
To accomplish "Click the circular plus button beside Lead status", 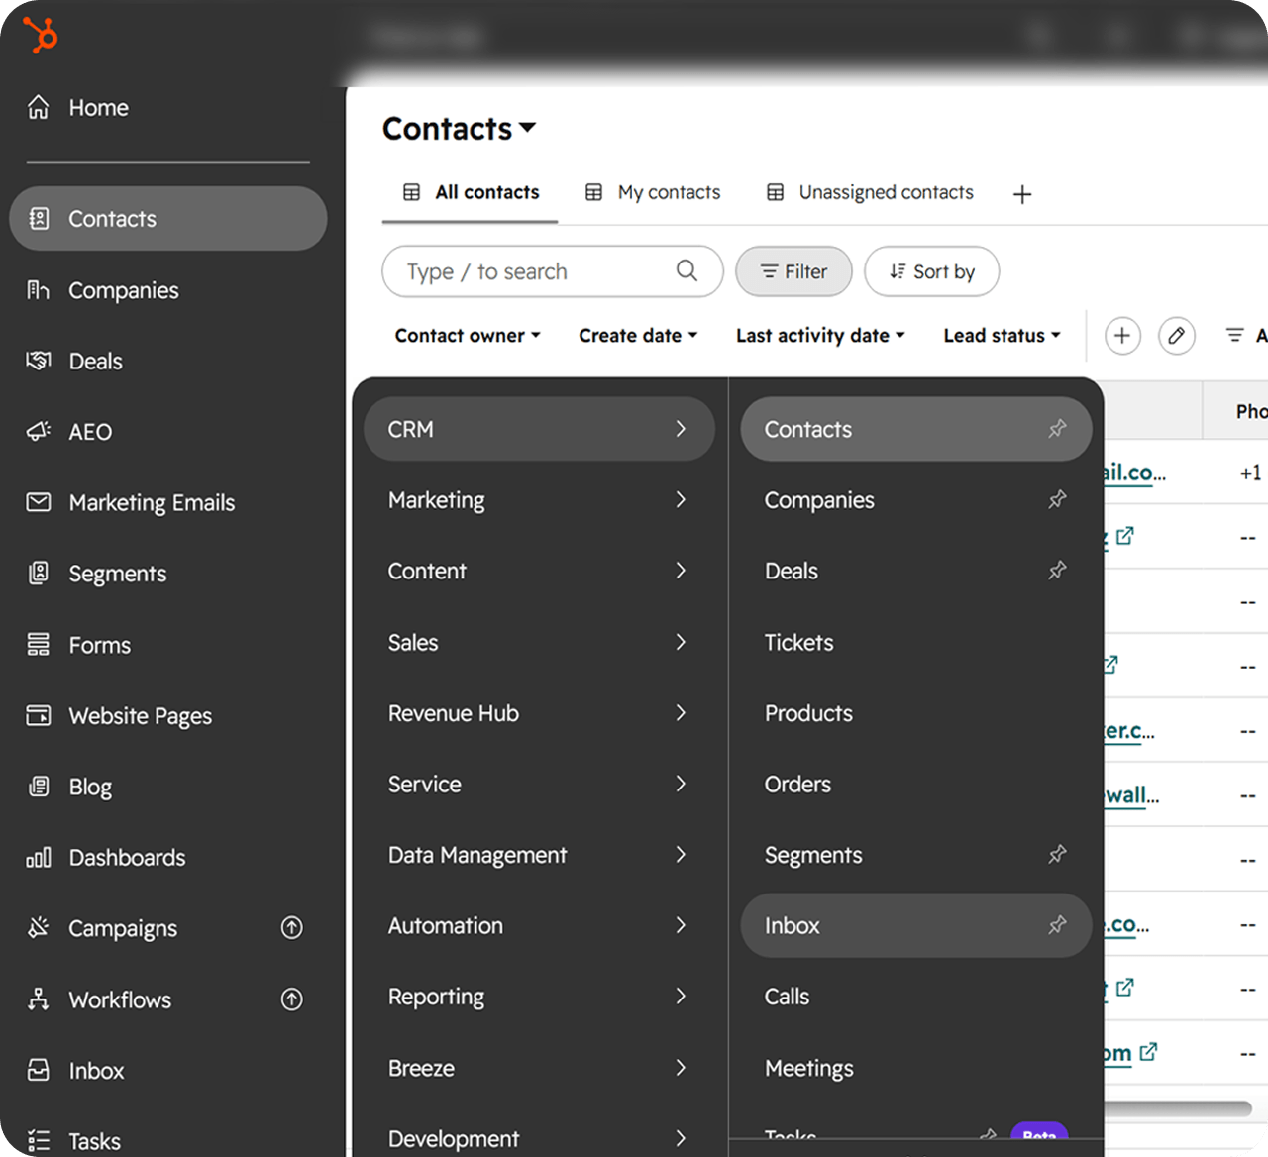I will pos(1122,336).
